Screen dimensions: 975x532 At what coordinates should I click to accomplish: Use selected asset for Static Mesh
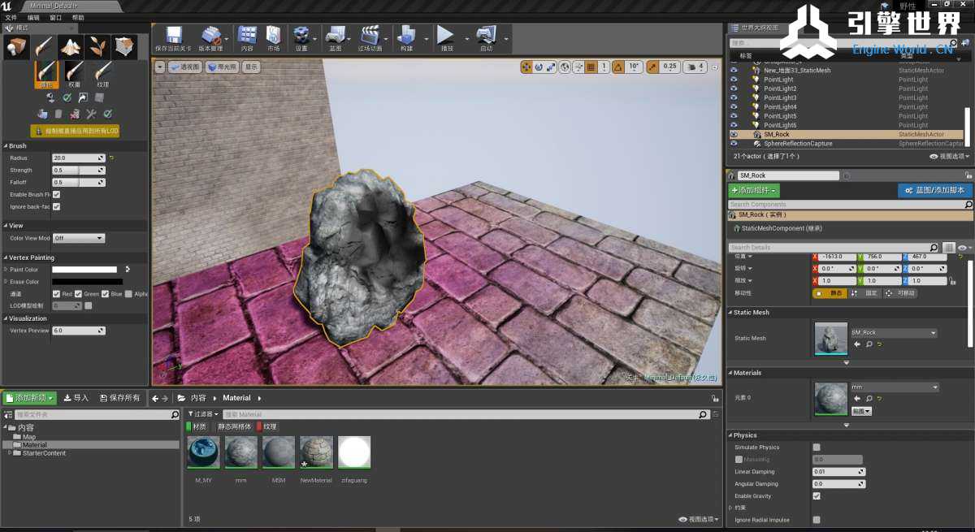[x=857, y=344]
